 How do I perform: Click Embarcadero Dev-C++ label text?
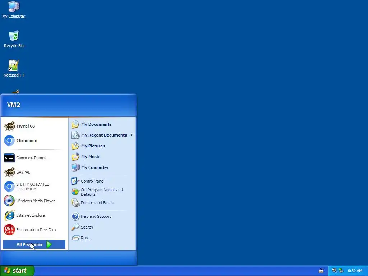(x=36, y=230)
